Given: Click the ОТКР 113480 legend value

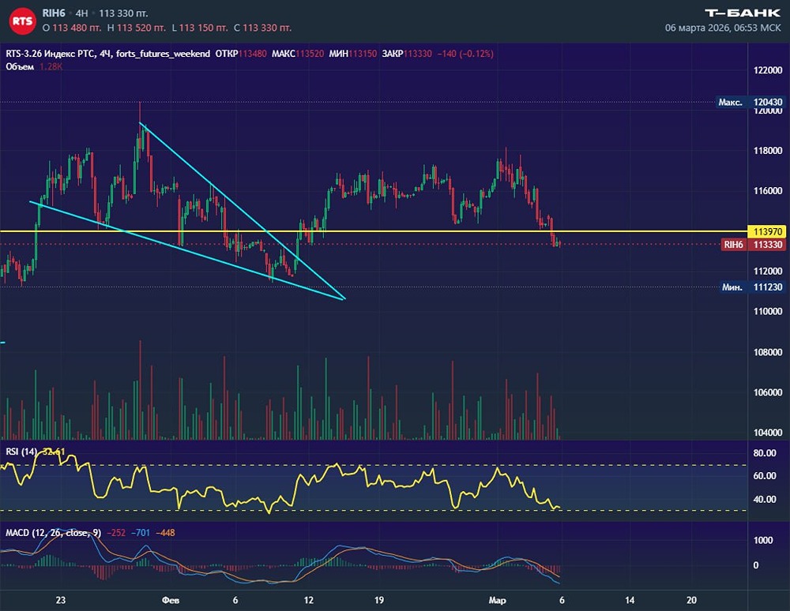Looking at the screenshot, I should [241, 54].
